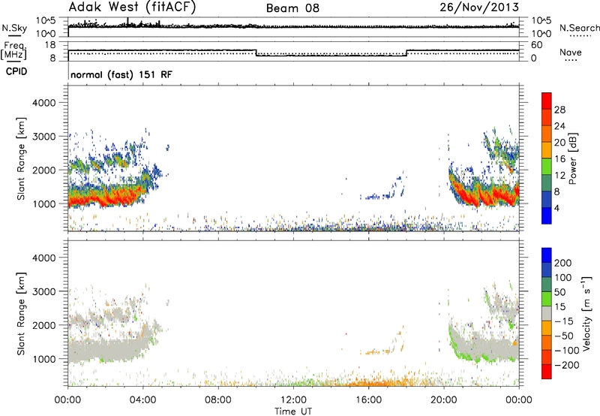This screenshot has width=600, height=416.
Task: Click the '10^5' label left of noise panel
Action: 46,21
